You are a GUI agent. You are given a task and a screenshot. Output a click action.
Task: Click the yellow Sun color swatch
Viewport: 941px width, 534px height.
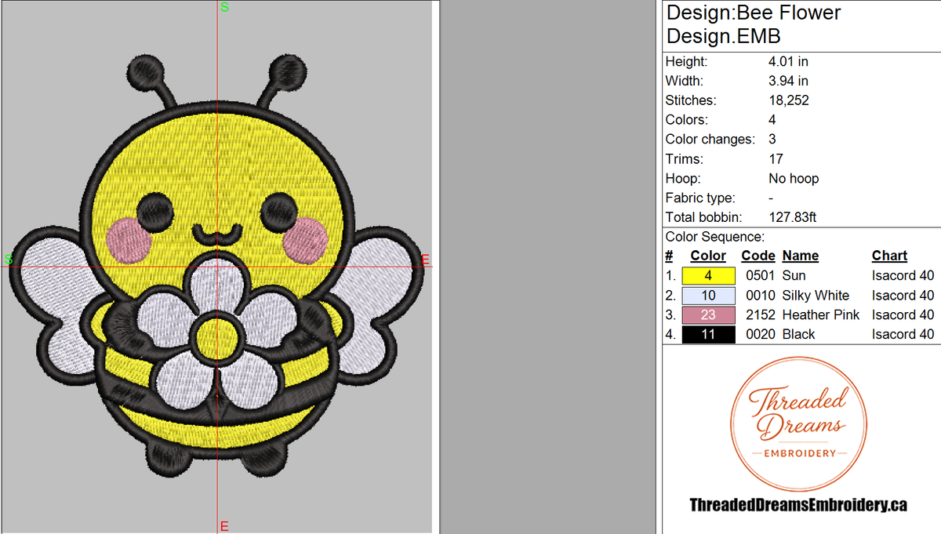[709, 276]
